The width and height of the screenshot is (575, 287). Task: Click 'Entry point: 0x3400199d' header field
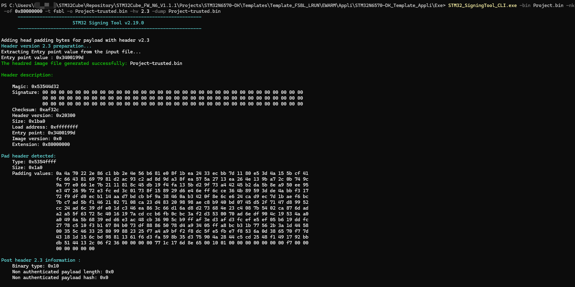(x=44, y=133)
